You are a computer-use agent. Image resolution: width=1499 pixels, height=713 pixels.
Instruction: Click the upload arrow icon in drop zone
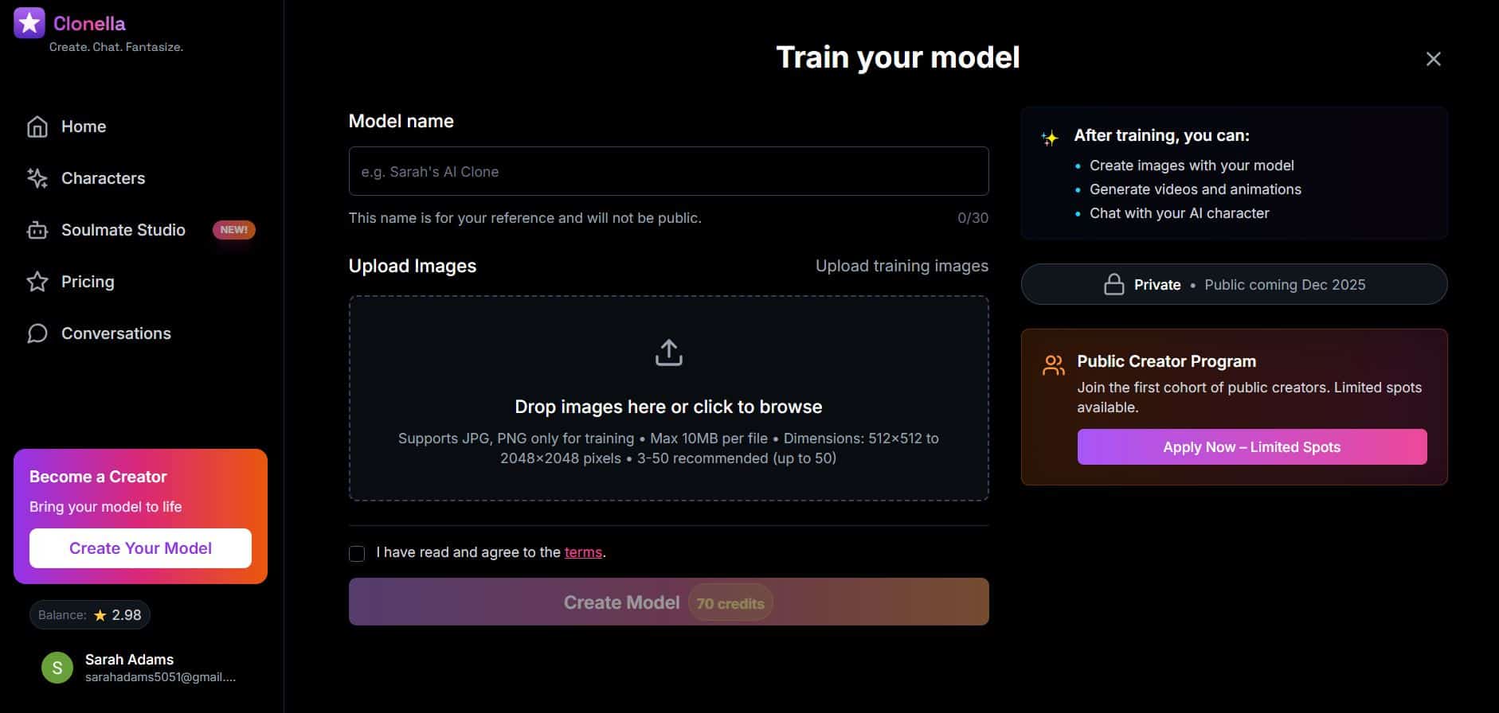click(x=669, y=353)
